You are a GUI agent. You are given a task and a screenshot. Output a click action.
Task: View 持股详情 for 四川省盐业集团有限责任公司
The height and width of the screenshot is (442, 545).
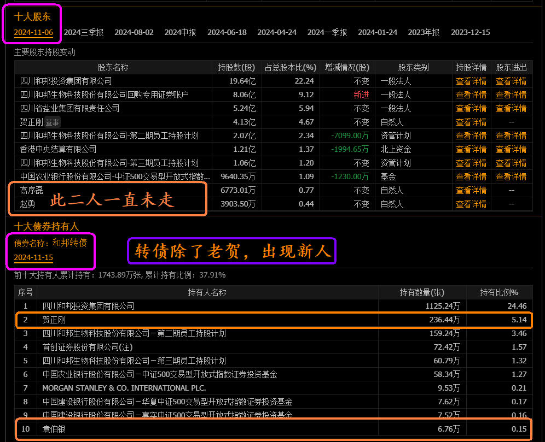(471, 108)
